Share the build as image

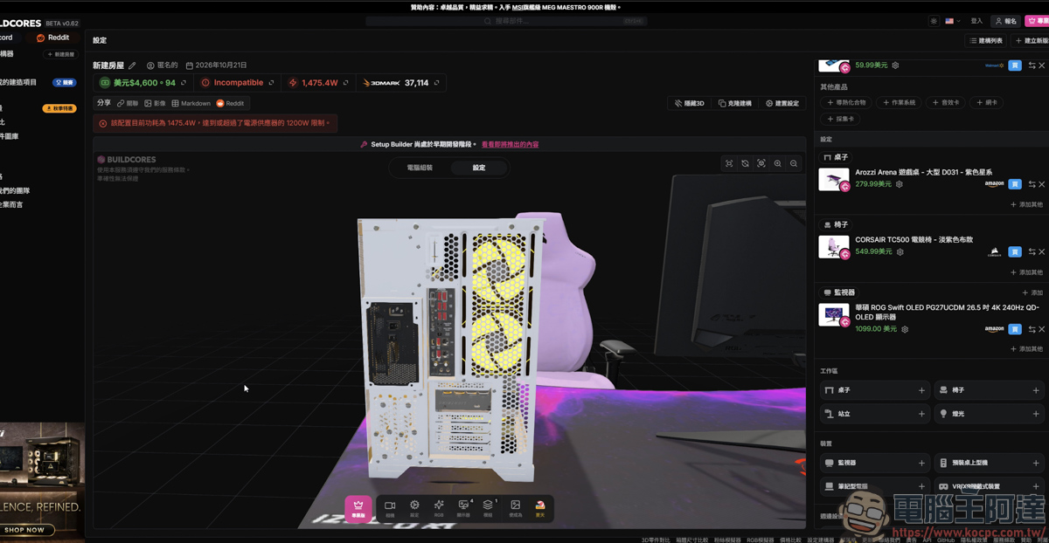click(x=155, y=103)
